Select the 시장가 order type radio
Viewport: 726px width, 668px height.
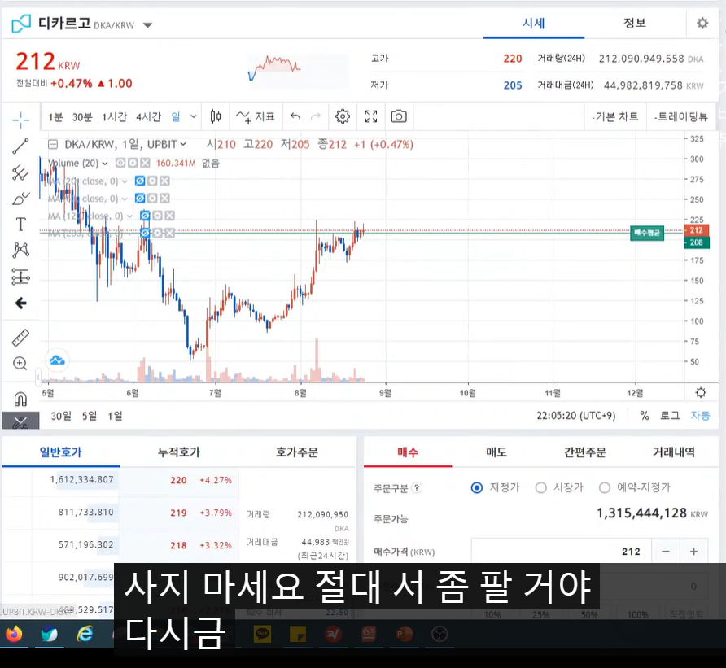540,487
